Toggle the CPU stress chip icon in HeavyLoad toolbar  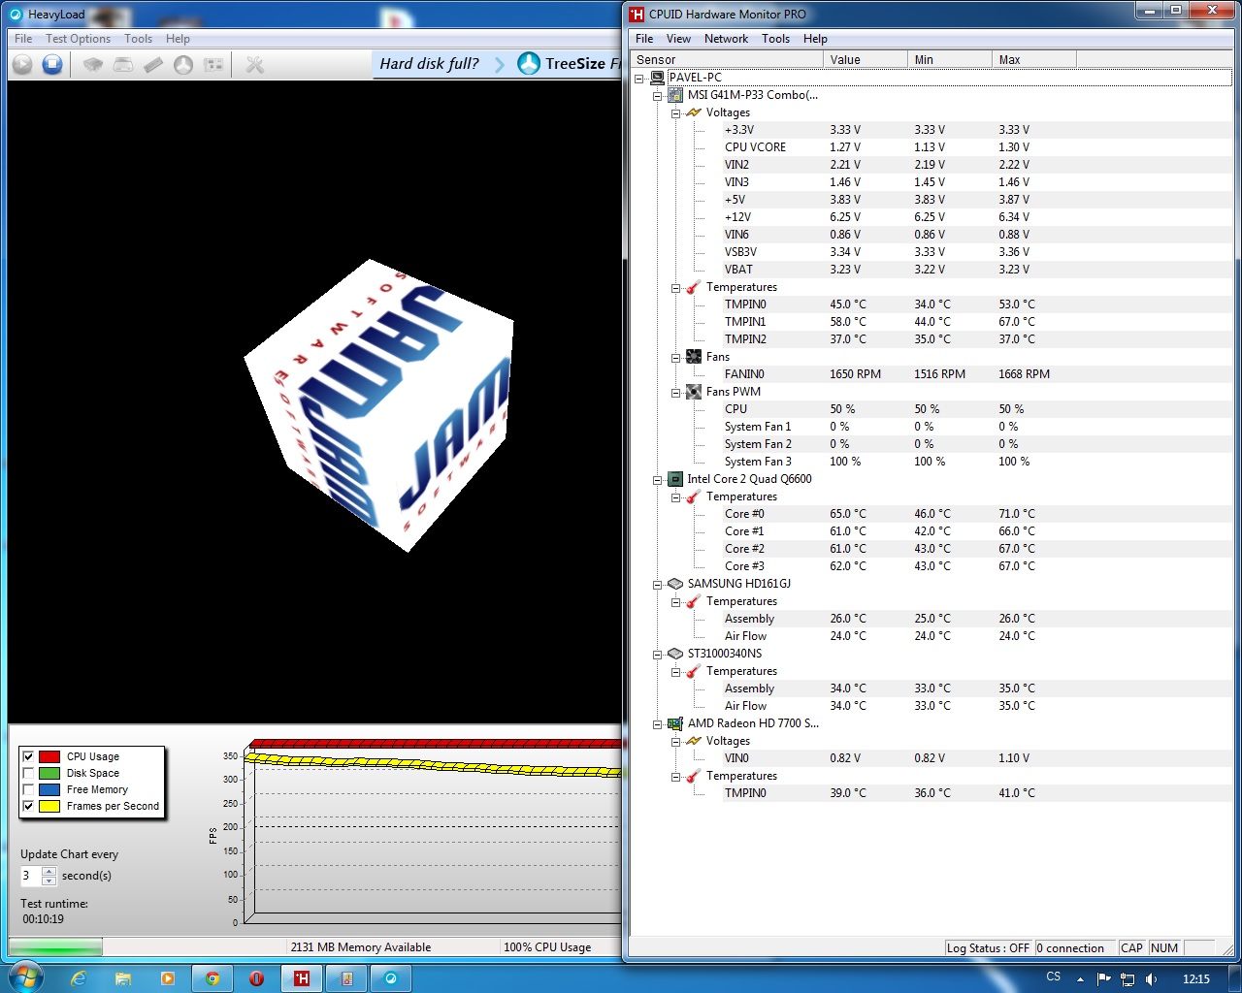click(93, 64)
